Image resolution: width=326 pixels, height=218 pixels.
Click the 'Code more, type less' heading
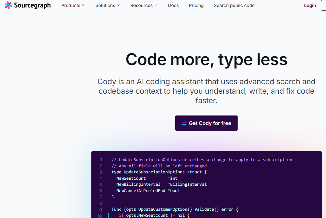coord(206,59)
